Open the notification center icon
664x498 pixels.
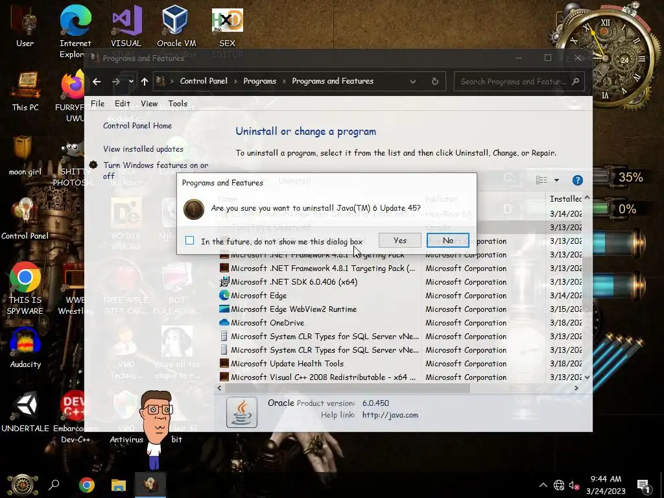[x=644, y=486]
